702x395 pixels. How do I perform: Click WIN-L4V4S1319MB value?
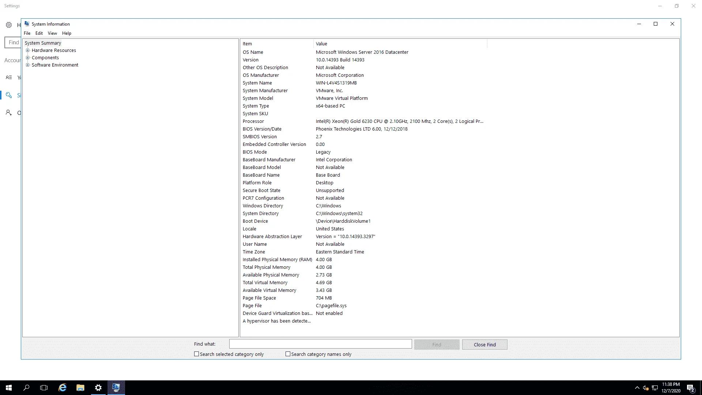(x=336, y=83)
